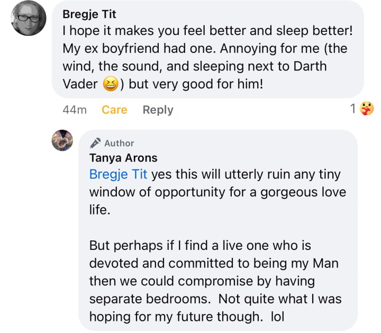The width and height of the screenshot is (381, 333).
Task: Open the Tanya Arons name link
Action: tap(123, 158)
